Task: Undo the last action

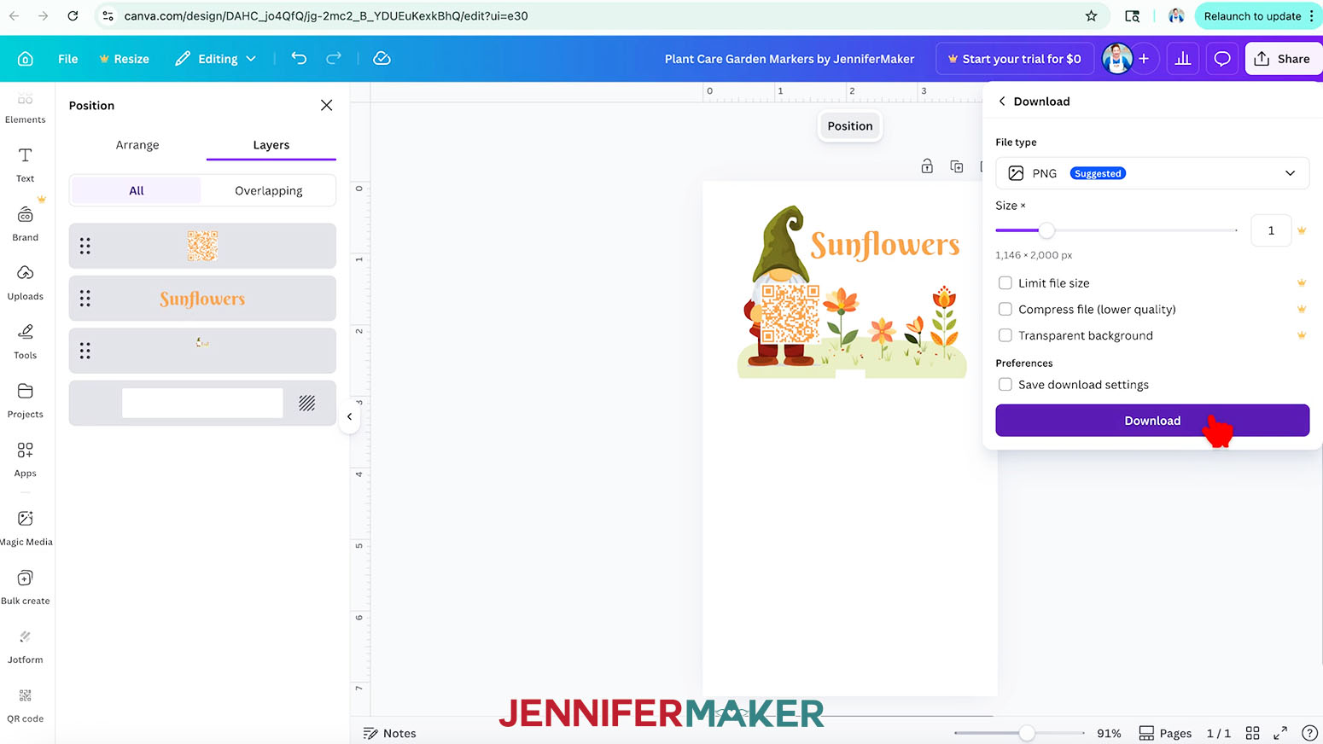Action: click(x=299, y=58)
